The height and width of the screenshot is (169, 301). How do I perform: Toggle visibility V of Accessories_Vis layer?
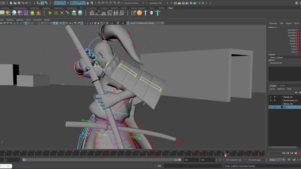pos(270,101)
